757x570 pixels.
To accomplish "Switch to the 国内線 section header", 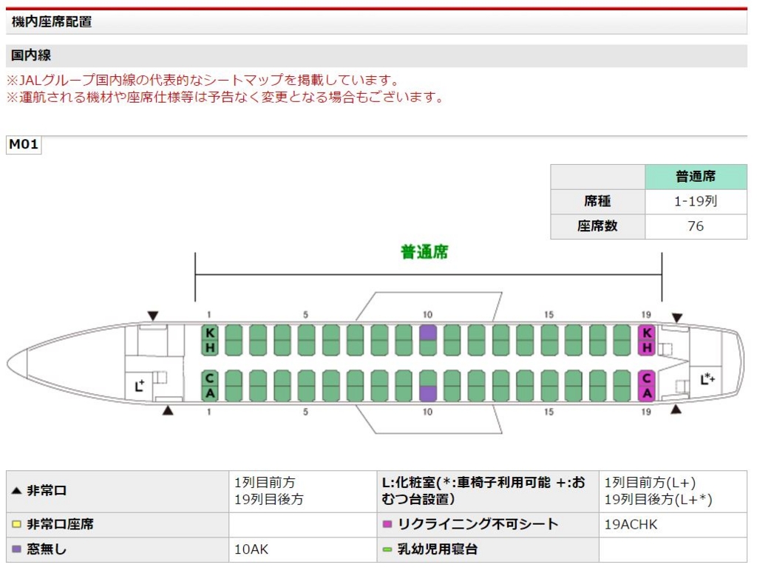I will [x=24, y=54].
